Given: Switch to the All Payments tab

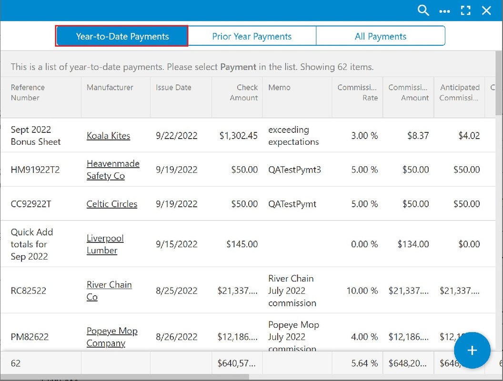Looking at the screenshot, I should click(x=381, y=36).
